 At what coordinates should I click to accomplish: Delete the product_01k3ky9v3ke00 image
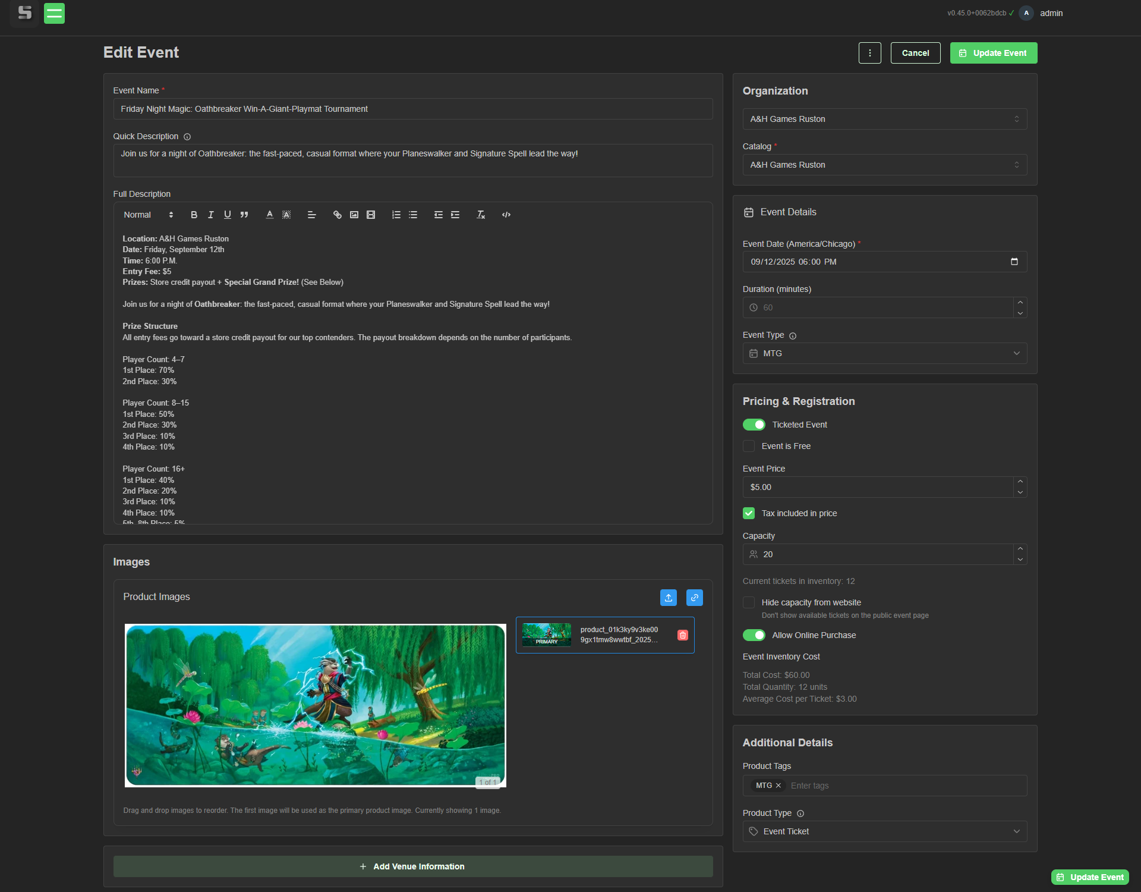682,635
